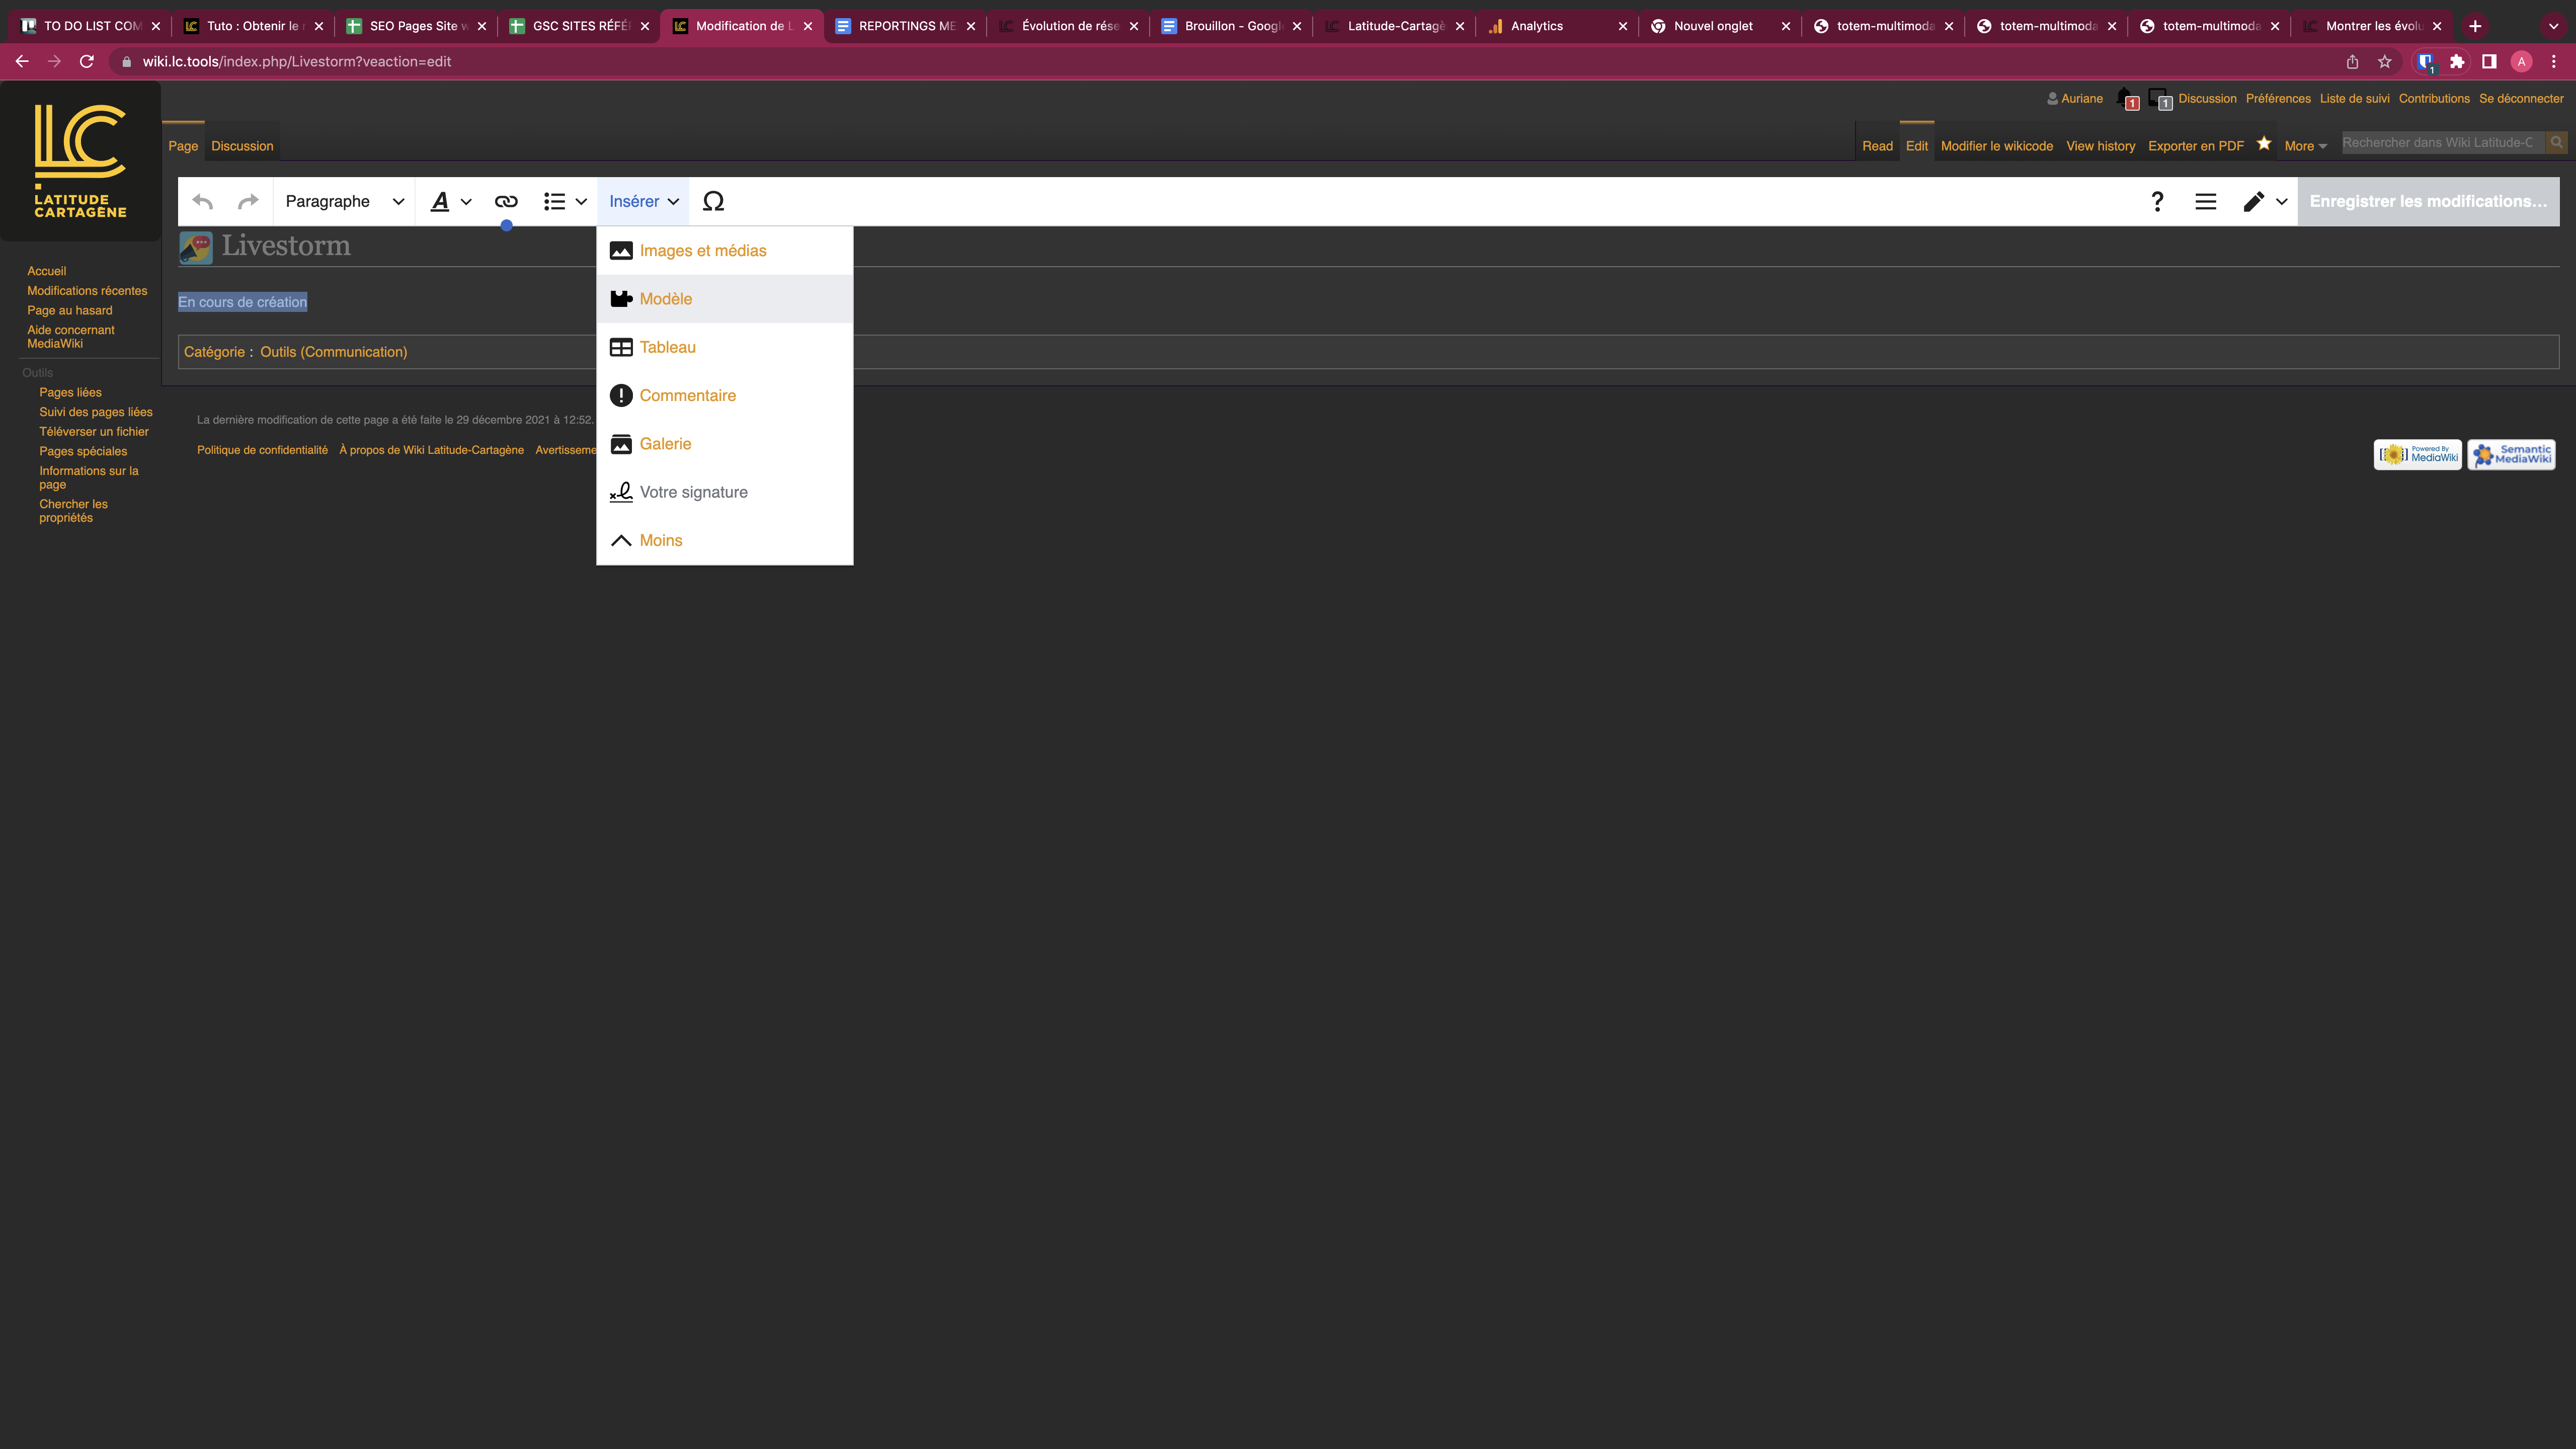Collapse the menu with Moins
Image resolution: width=2576 pixels, height=1449 pixels.
[x=660, y=540]
